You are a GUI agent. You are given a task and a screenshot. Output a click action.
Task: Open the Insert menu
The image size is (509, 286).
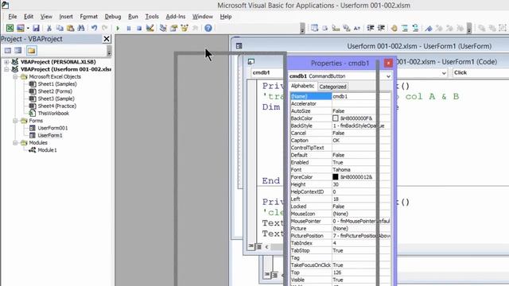click(66, 17)
